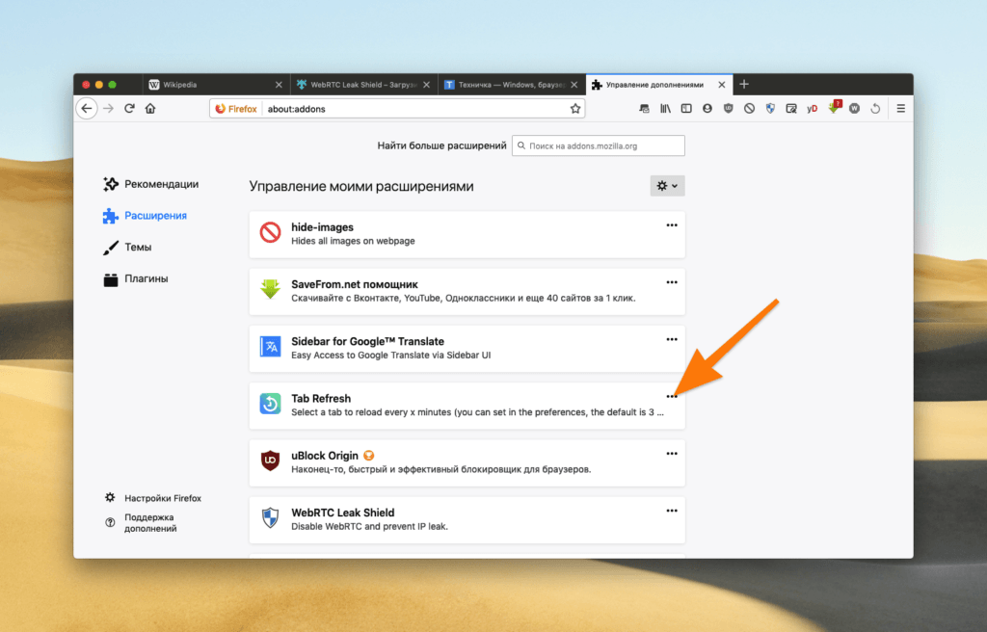987x632 pixels.
Task: Click the uBlock Origin toolbar icon
Action: tap(729, 108)
